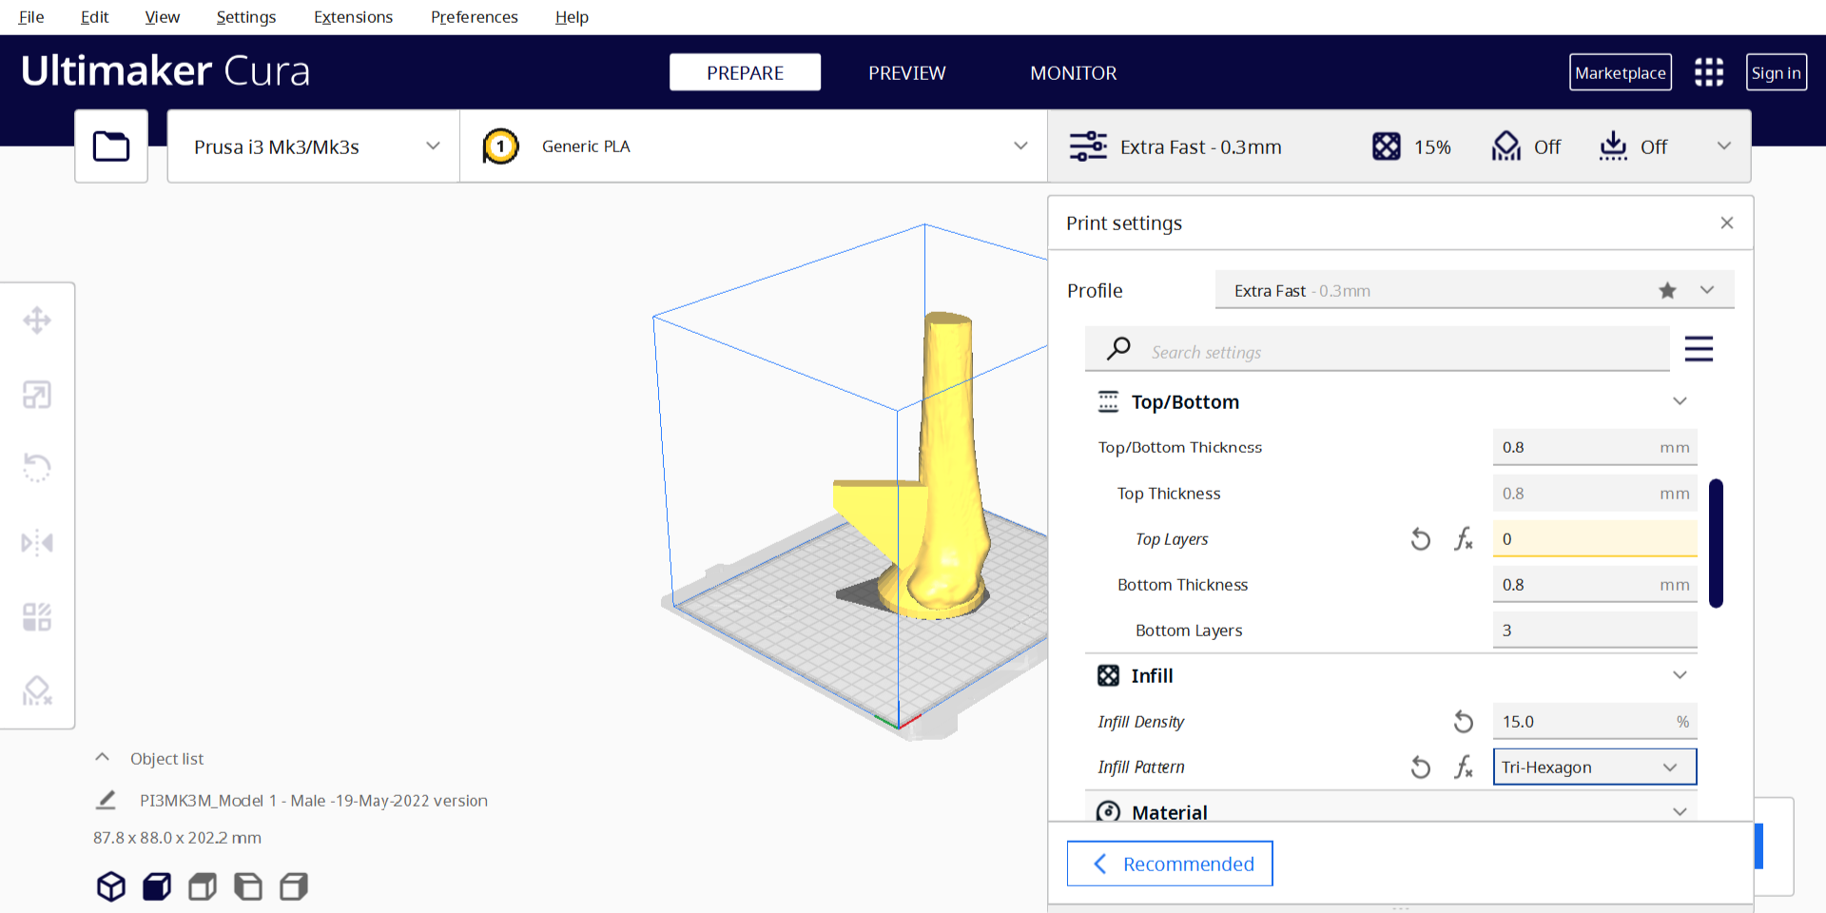The image size is (1826, 913).
Task: Open the Extensions menu
Action: [353, 17]
